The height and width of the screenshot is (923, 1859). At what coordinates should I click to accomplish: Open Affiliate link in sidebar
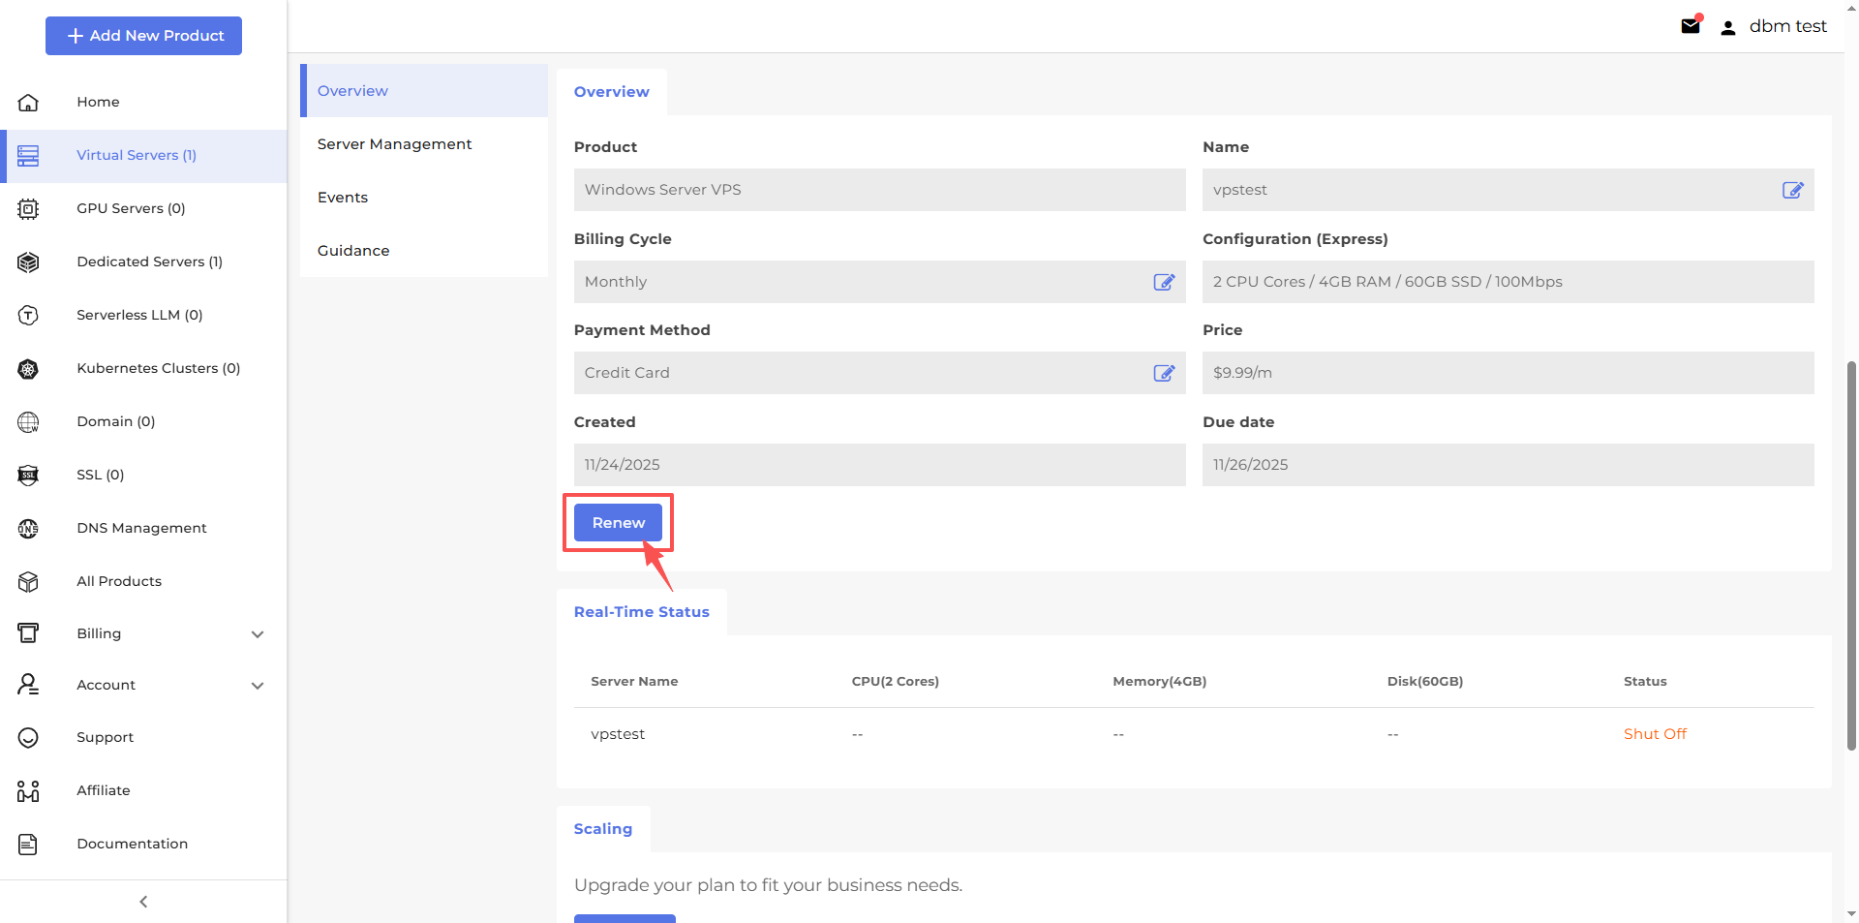point(103,790)
